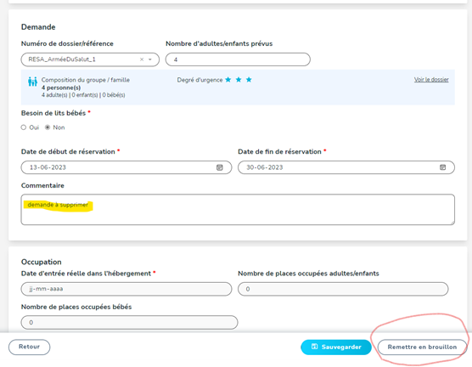Focus the Date d'entrée réelle field

click(x=126, y=289)
